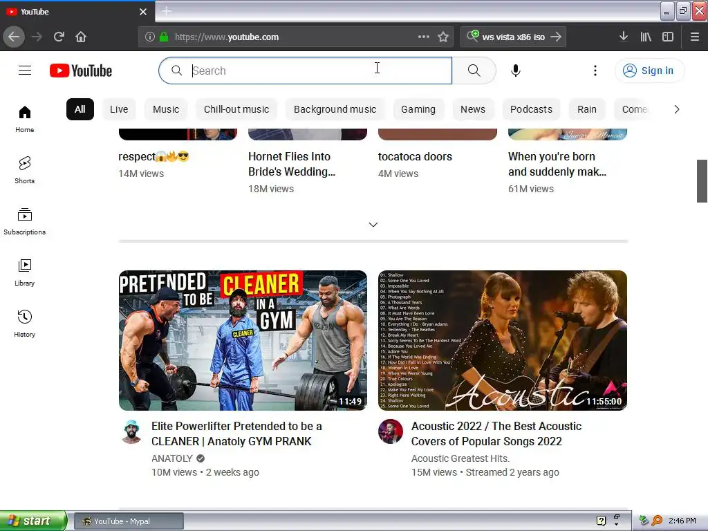The width and height of the screenshot is (708, 531).
Task: Click the page vertical scrollbar thumb
Action: [x=702, y=181]
